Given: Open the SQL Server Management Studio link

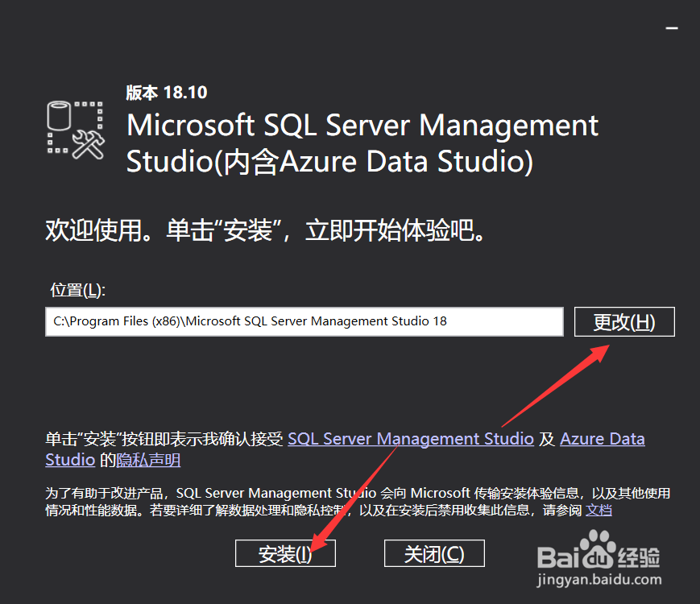Looking at the screenshot, I should (411, 439).
